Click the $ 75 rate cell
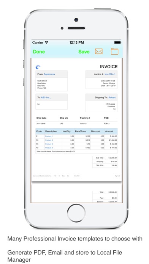 pos(88,144)
